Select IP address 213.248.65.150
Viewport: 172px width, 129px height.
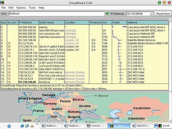point(28,53)
